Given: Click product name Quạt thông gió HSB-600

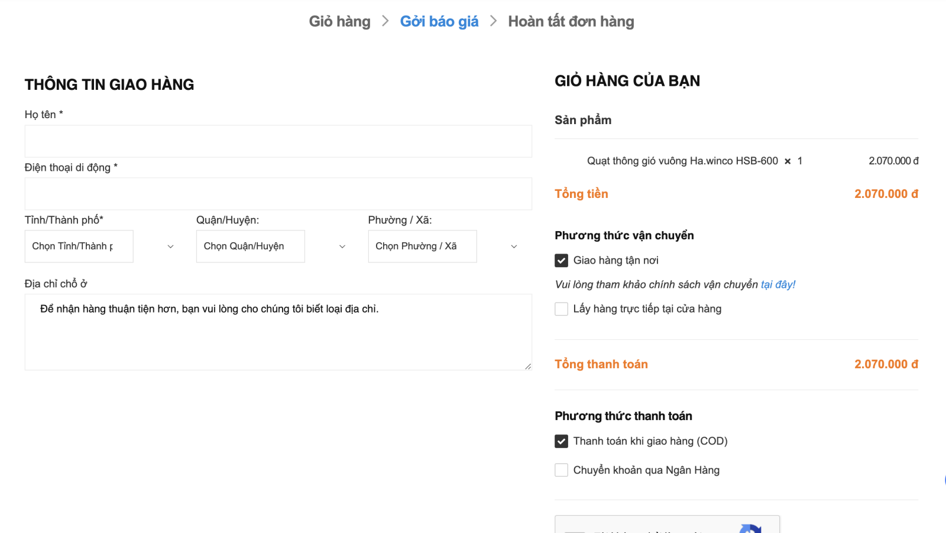Looking at the screenshot, I should [x=682, y=161].
